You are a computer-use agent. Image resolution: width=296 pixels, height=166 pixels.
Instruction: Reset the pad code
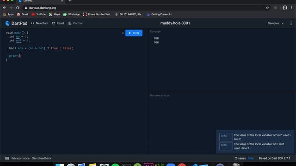(58, 23)
